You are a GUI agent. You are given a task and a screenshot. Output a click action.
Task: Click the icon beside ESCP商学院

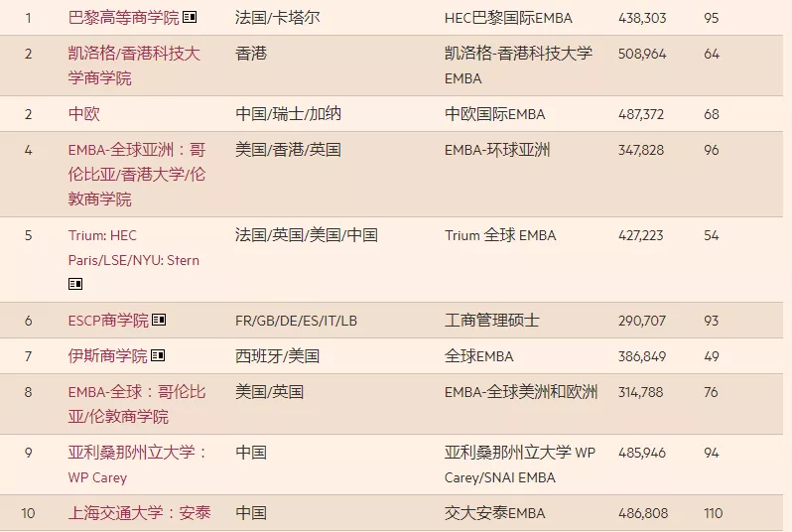coord(159,321)
